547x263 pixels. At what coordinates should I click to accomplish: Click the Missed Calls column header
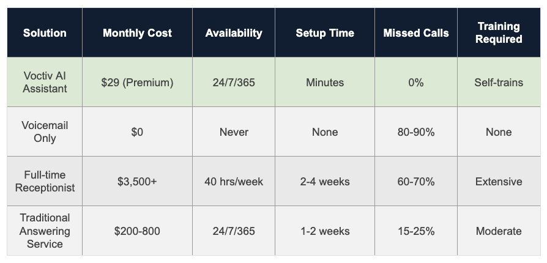point(415,33)
